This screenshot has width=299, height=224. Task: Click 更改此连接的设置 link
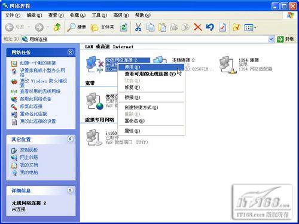(38, 121)
